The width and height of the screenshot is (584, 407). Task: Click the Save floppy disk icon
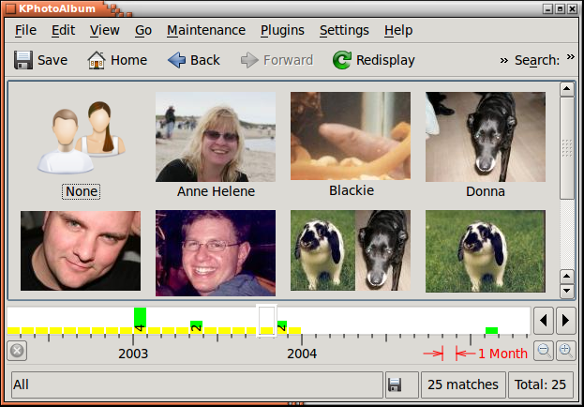click(x=23, y=60)
